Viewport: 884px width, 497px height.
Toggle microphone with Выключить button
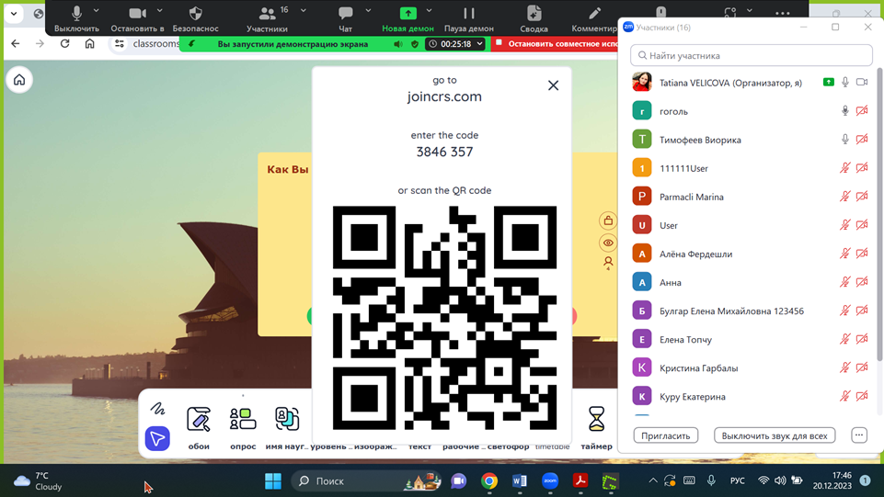(76, 18)
